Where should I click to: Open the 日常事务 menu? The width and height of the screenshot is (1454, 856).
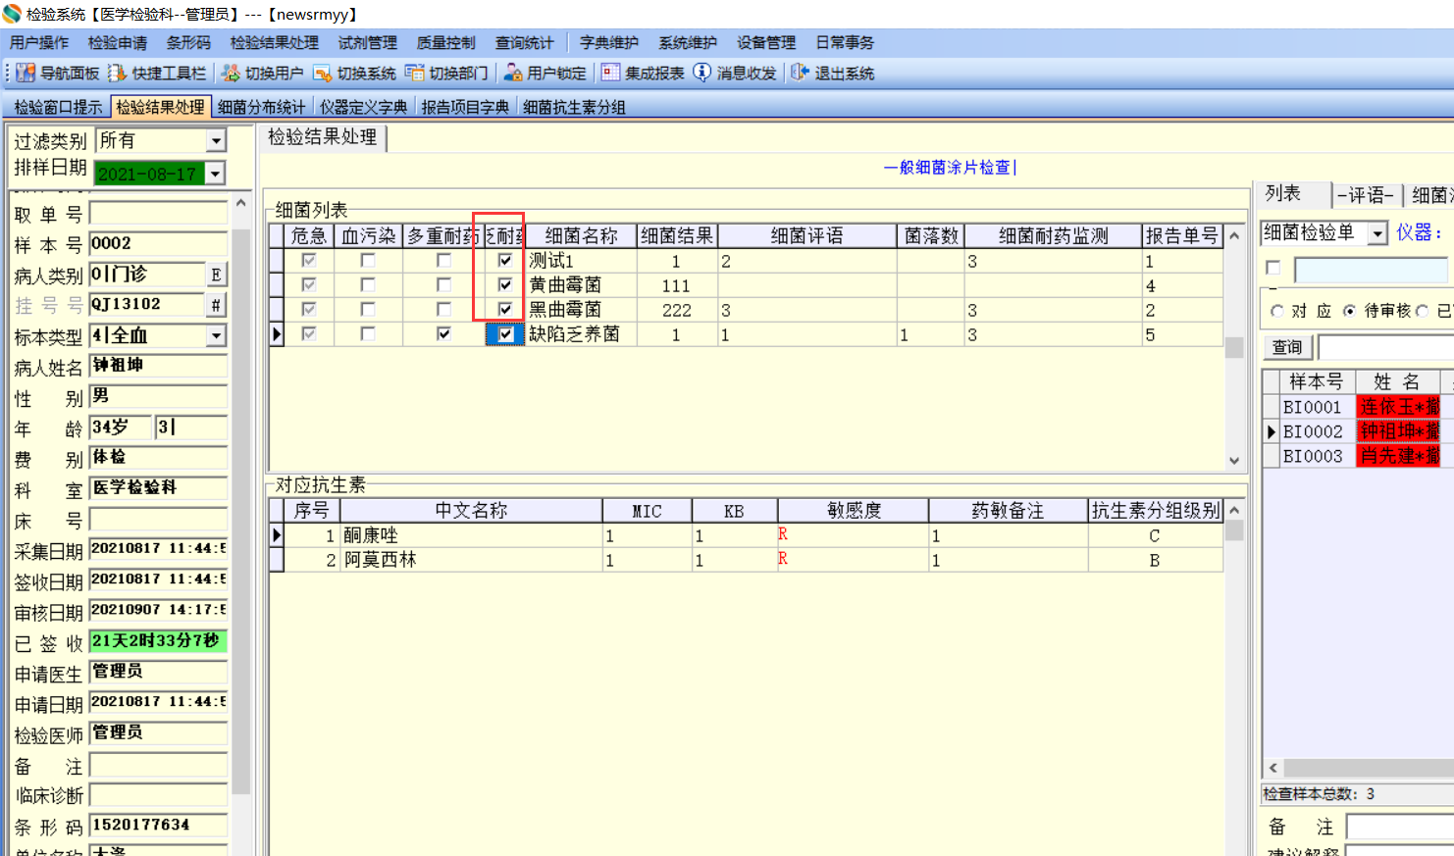tap(845, 42)
